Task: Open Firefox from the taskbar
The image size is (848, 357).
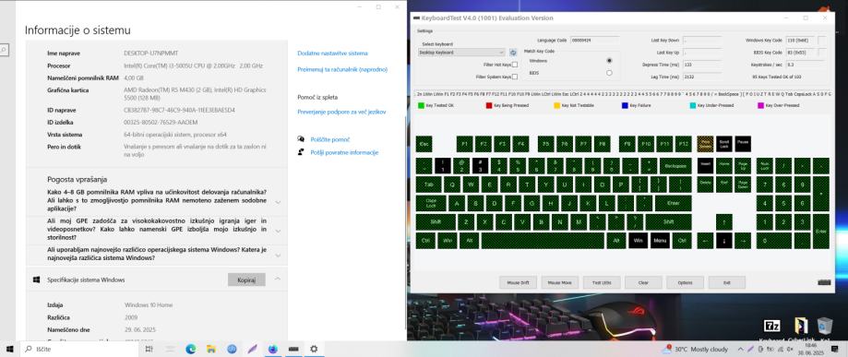Action: [x=272, y=350]
